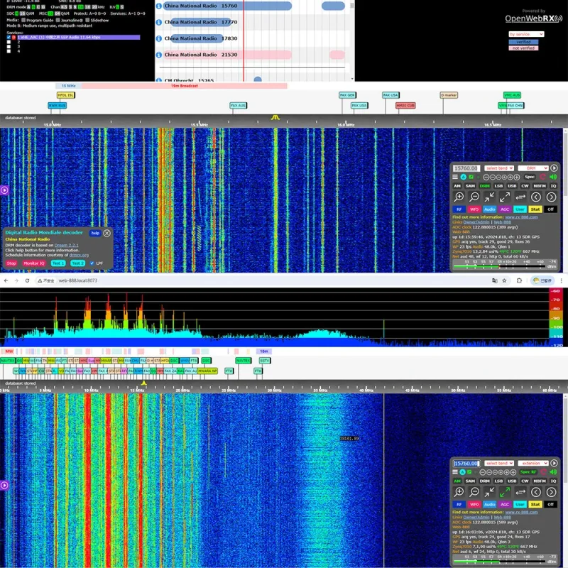Close the Digital Radio Mondiale decoder panel

pos(107,233)
